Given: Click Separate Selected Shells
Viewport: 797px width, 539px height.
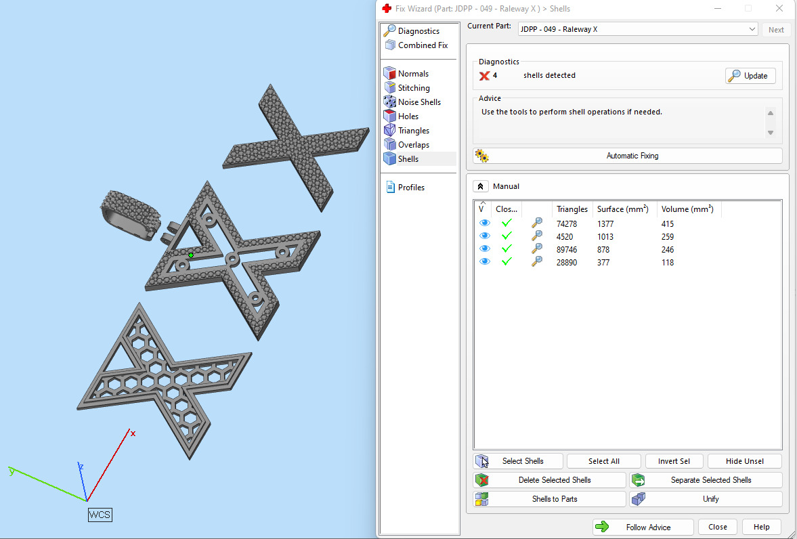Looking at the screenshot, I should [706, 480].
